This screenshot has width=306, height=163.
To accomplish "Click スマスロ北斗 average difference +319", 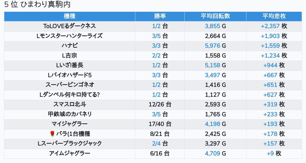I will (270, 104).
